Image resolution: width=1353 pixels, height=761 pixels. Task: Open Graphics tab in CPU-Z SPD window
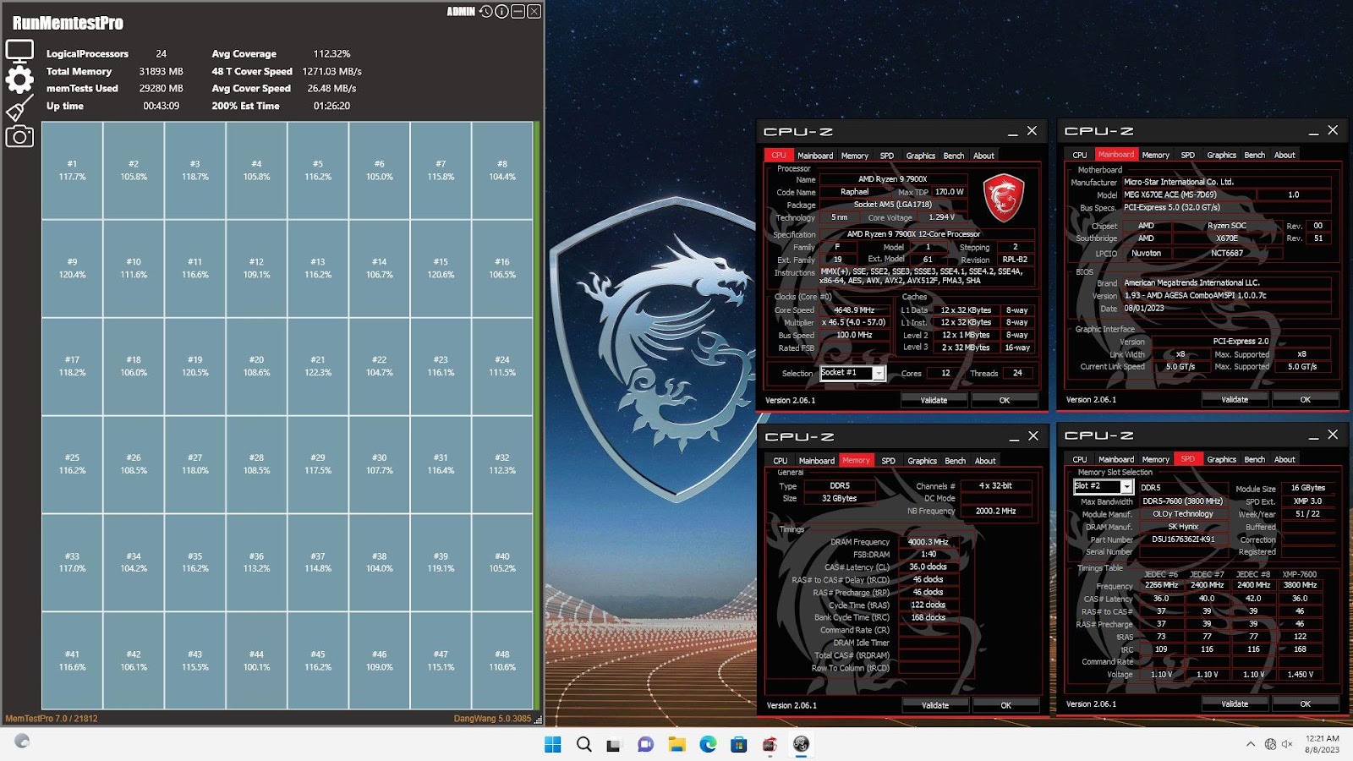tap(1221, 459)
